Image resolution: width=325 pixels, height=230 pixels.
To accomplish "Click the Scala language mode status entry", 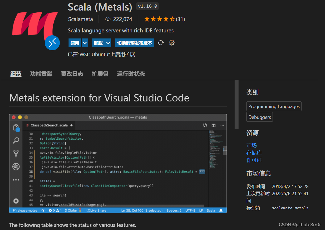I will tap(211, 211).
